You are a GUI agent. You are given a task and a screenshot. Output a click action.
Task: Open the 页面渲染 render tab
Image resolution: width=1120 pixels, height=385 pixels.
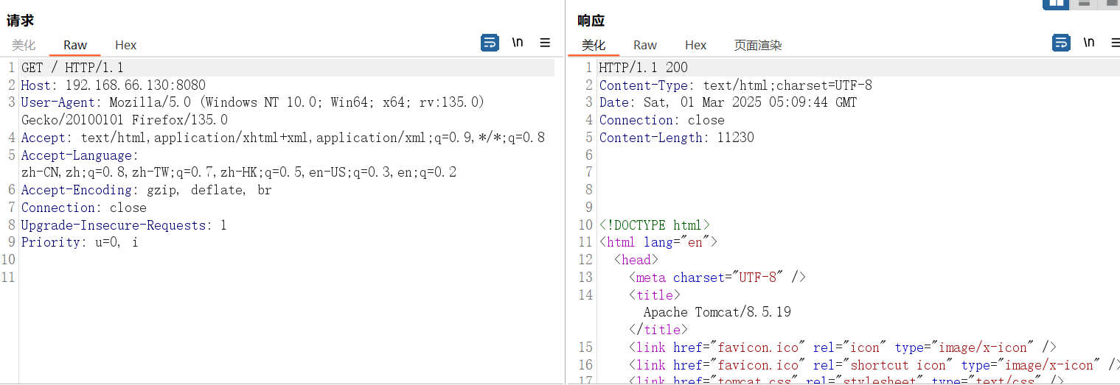(758, 45)
